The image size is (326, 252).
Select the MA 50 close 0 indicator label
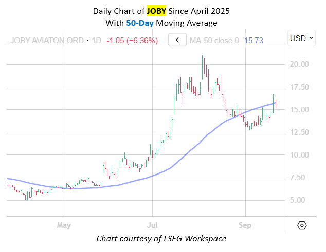coord(214,40)
